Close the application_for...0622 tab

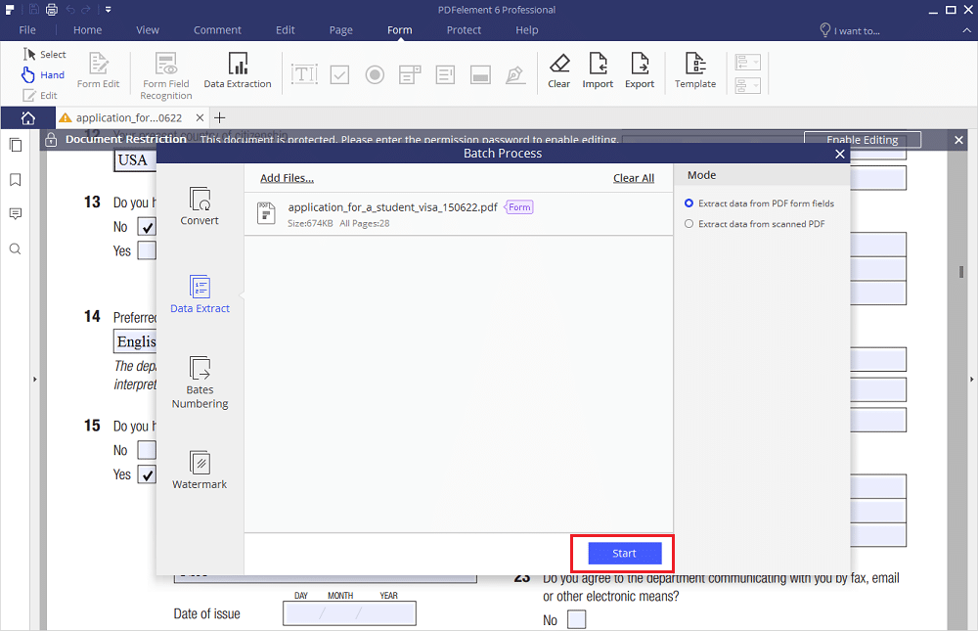point(200,118)
